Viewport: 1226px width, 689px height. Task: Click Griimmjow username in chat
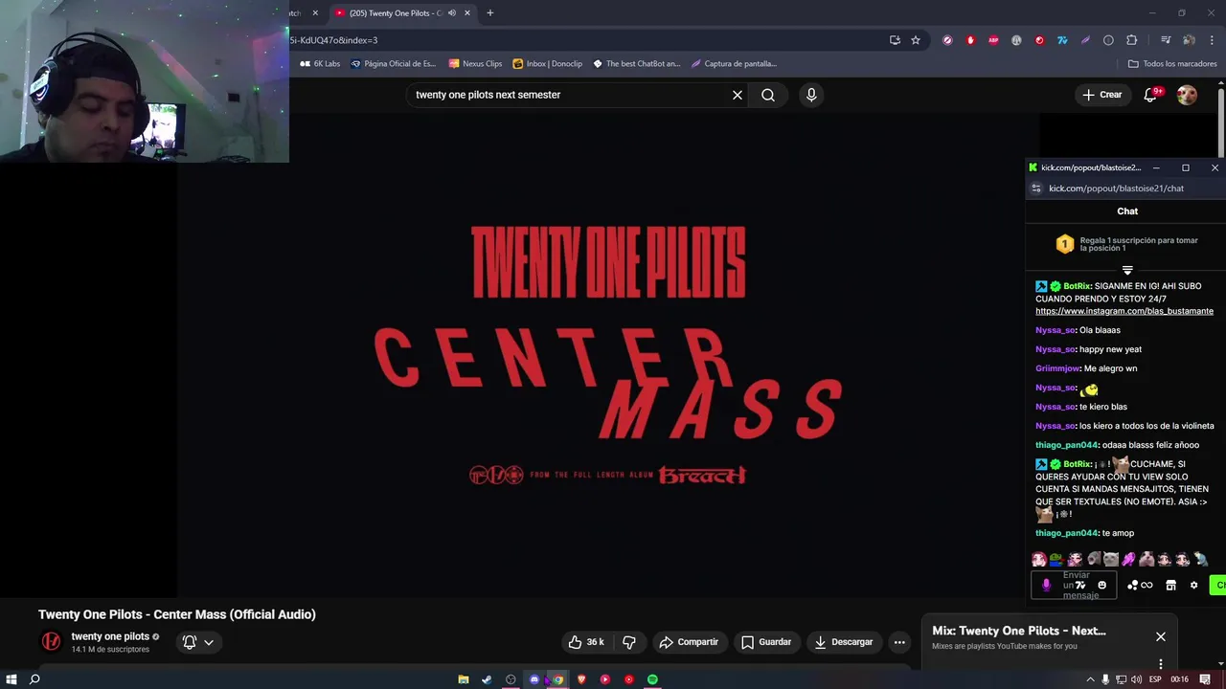pos(1058,368)
